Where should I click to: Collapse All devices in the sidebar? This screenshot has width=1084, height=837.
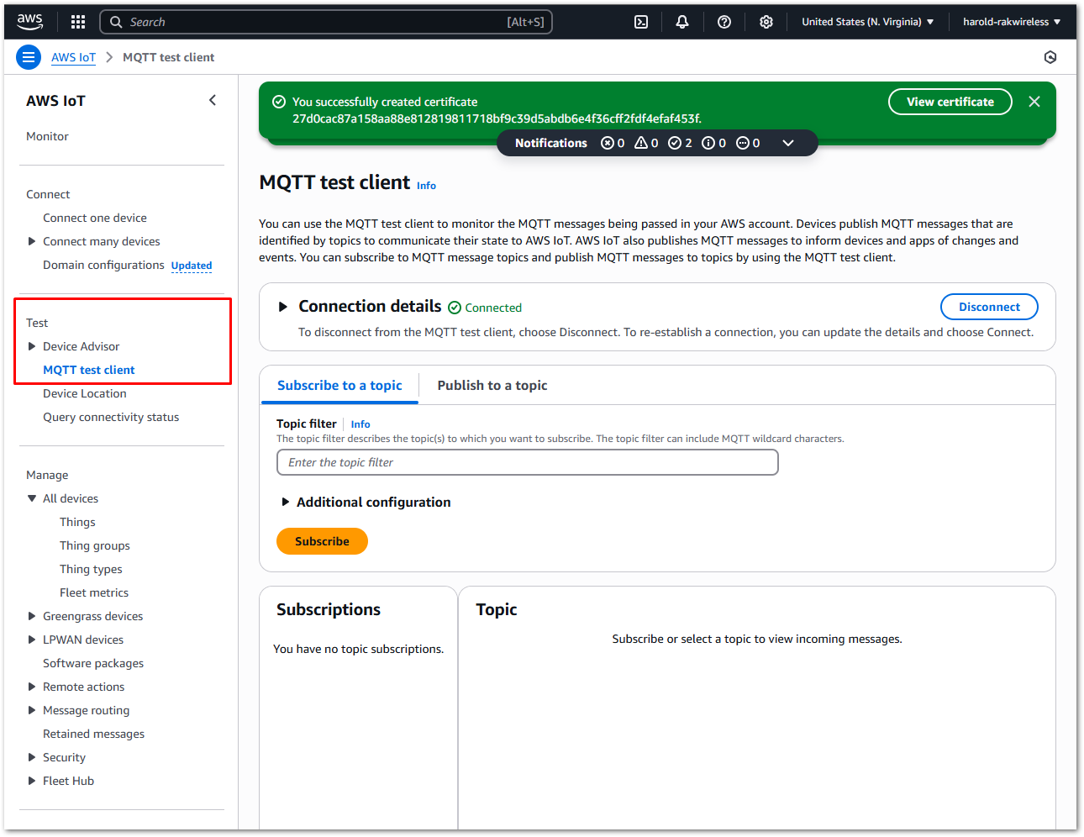pyautogui.click(x=31, y=498)
